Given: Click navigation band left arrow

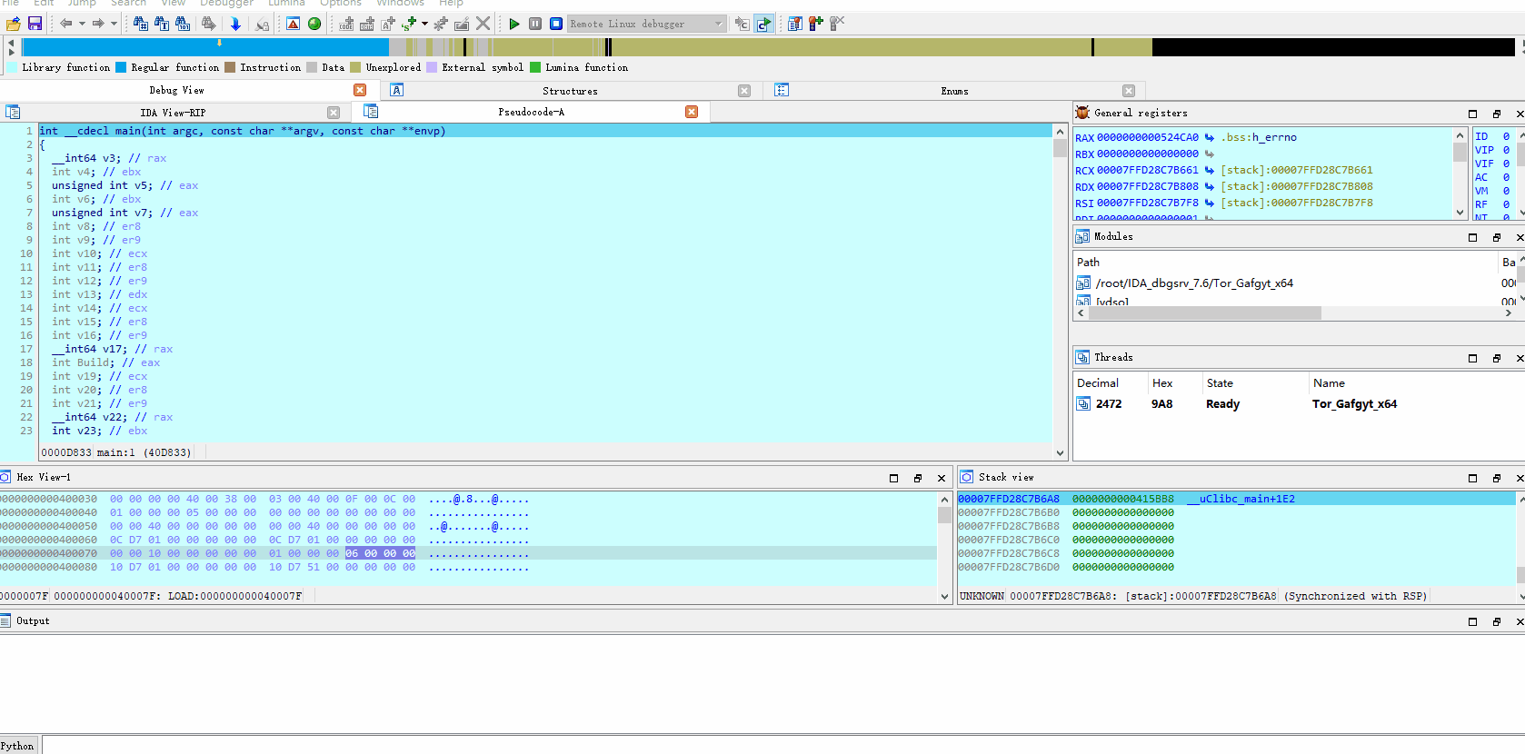Looking at the screenshot, I should coord(11,42).
